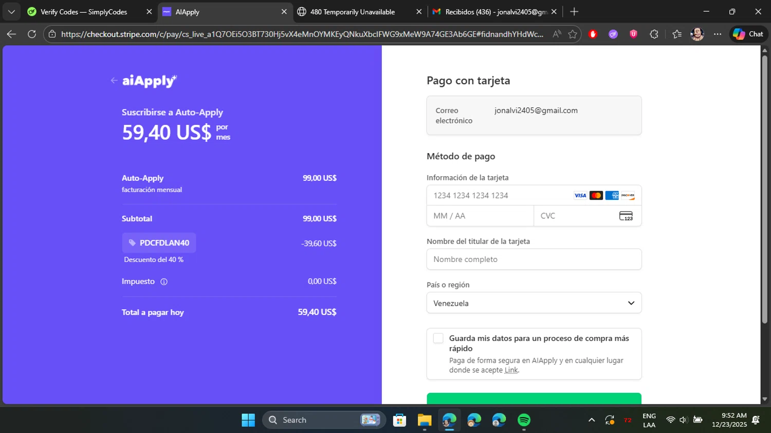Image resolution: width=771 pixels, height=433 pixels.
Task: Open Copilot Chat
Action: click(x=748, y=34)
